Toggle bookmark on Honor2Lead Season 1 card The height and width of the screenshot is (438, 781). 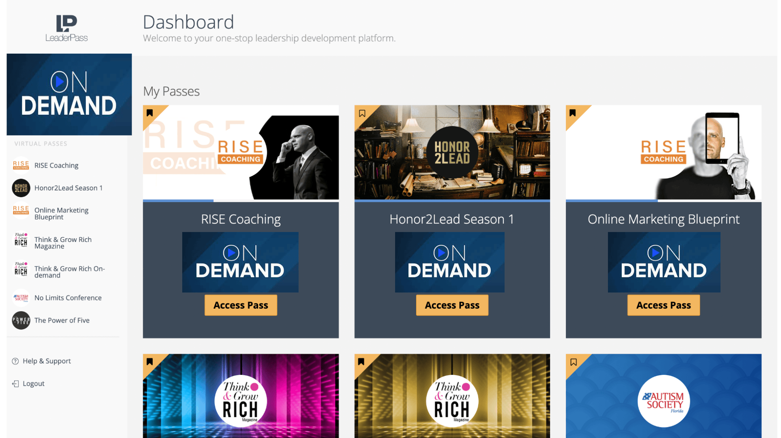point(362,113)
